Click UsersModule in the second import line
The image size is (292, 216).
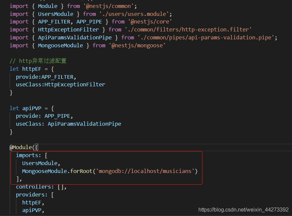56,14
